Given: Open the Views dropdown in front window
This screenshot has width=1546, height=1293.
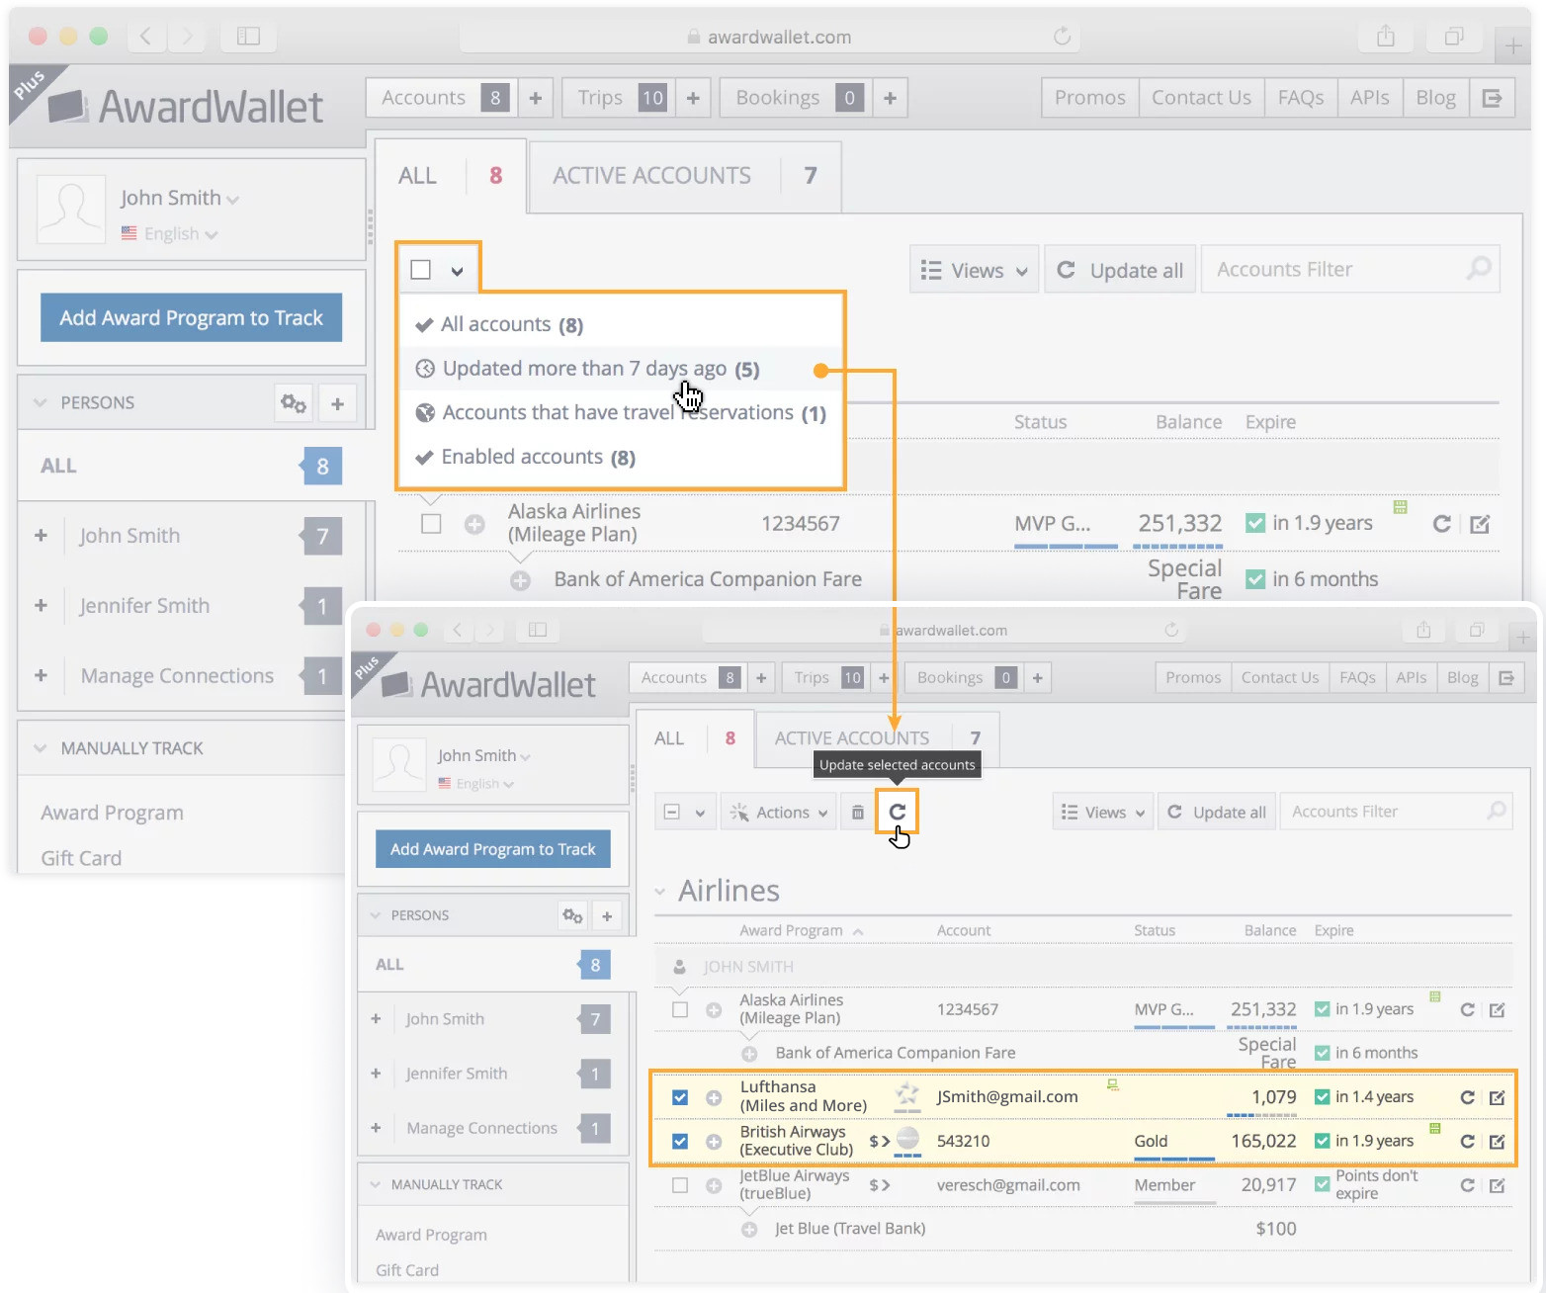Looking at the screenshot, I should coord(1102,813).
